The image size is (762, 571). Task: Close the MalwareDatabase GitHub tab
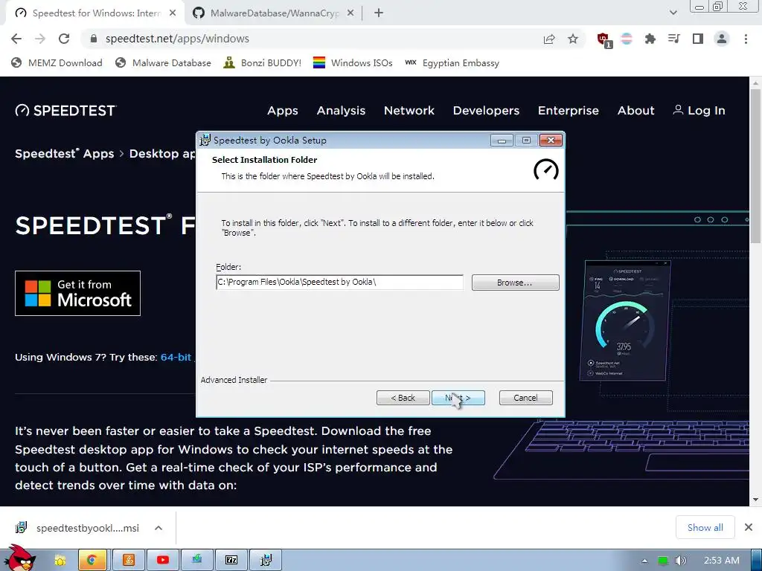pos(350,13)
